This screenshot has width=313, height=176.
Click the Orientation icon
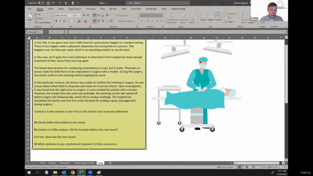[108, 15]
